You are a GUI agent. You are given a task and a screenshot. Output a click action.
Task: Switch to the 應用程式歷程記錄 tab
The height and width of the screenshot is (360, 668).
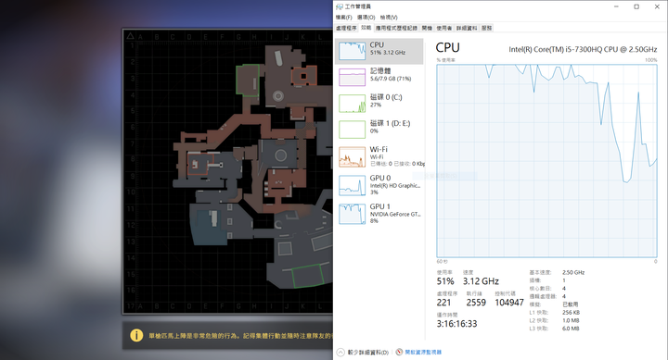tap(396, 28)
